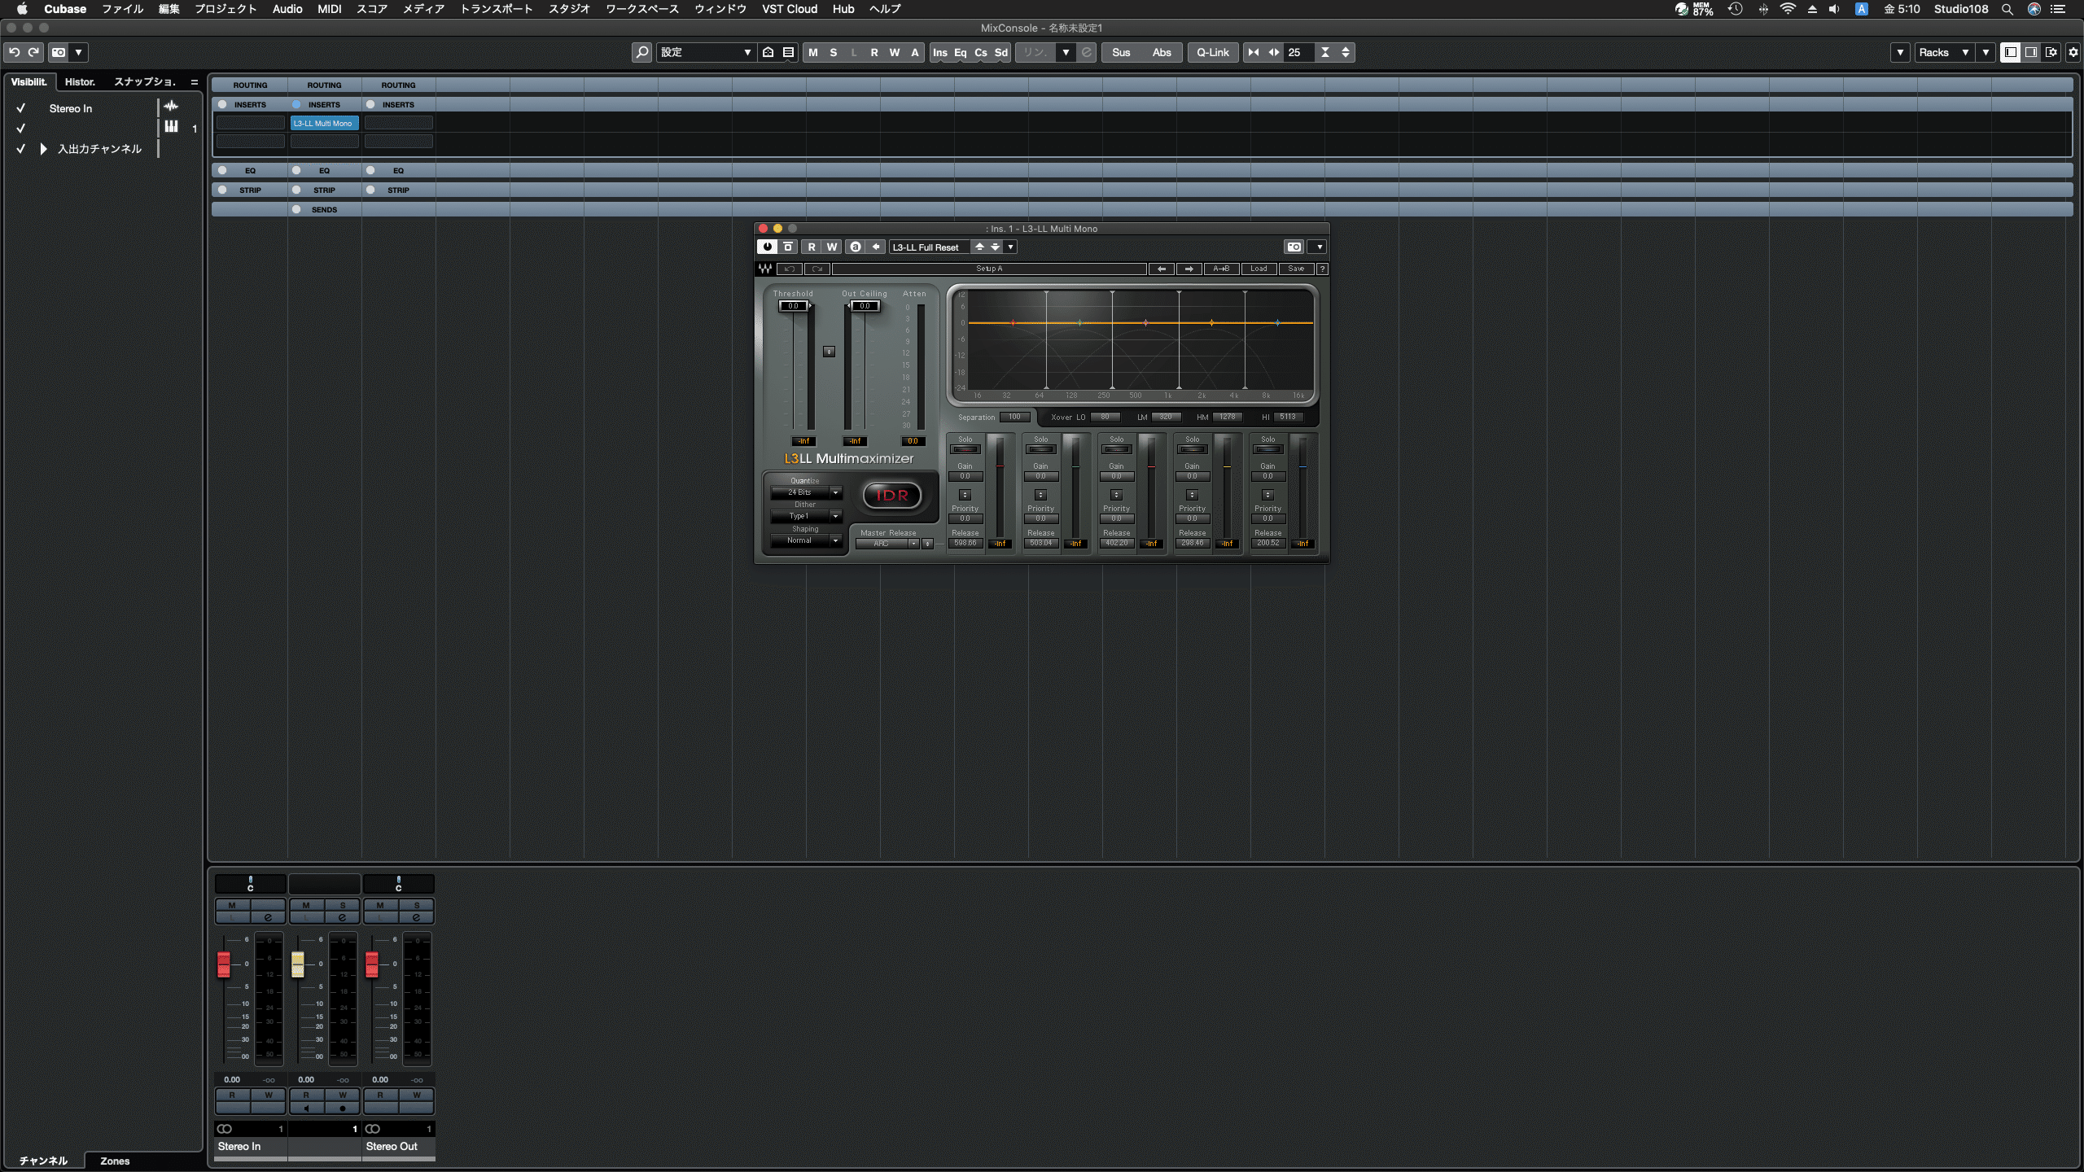Click the Waves logo icon in the plugin toolbar
The width and height of the screenshot is (2084, 1172).
tap(765, 269)
